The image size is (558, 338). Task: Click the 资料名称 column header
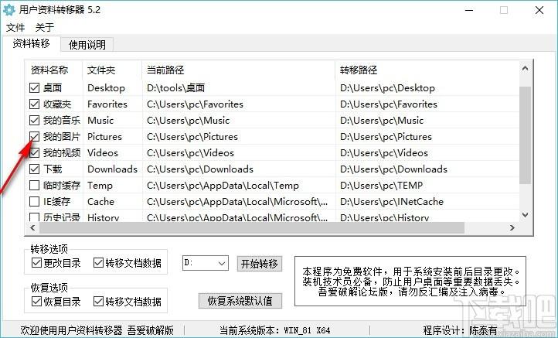(x=54, y=70)
